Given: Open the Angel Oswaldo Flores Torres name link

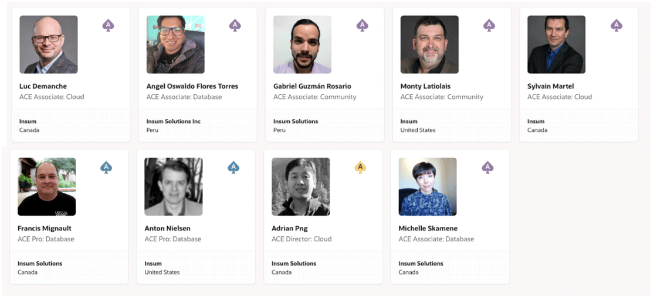Looking at the screenshot, I should coord(192,86).
